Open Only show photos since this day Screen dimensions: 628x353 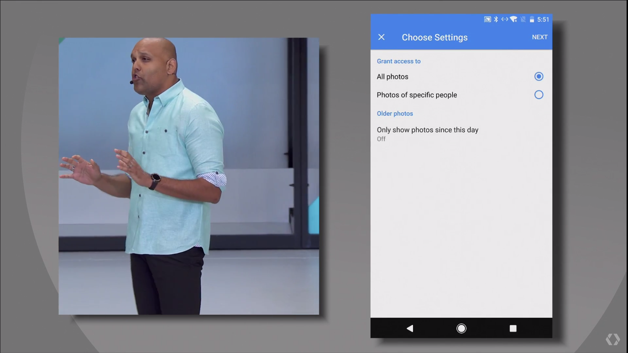click(x=427, y=134)
